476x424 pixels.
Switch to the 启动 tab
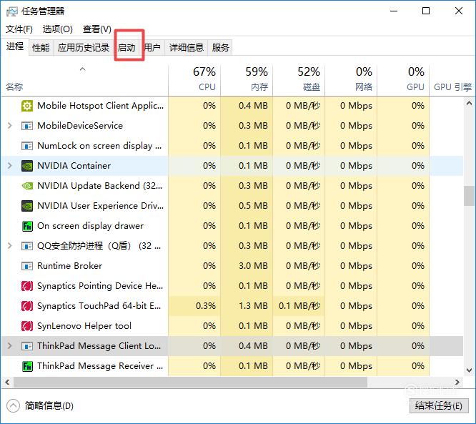[x=127, y=48]
